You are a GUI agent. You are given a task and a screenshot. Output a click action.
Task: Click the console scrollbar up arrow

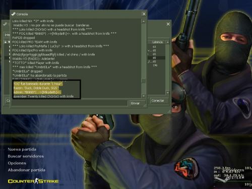pyautogui.click(x=144, y=21)
